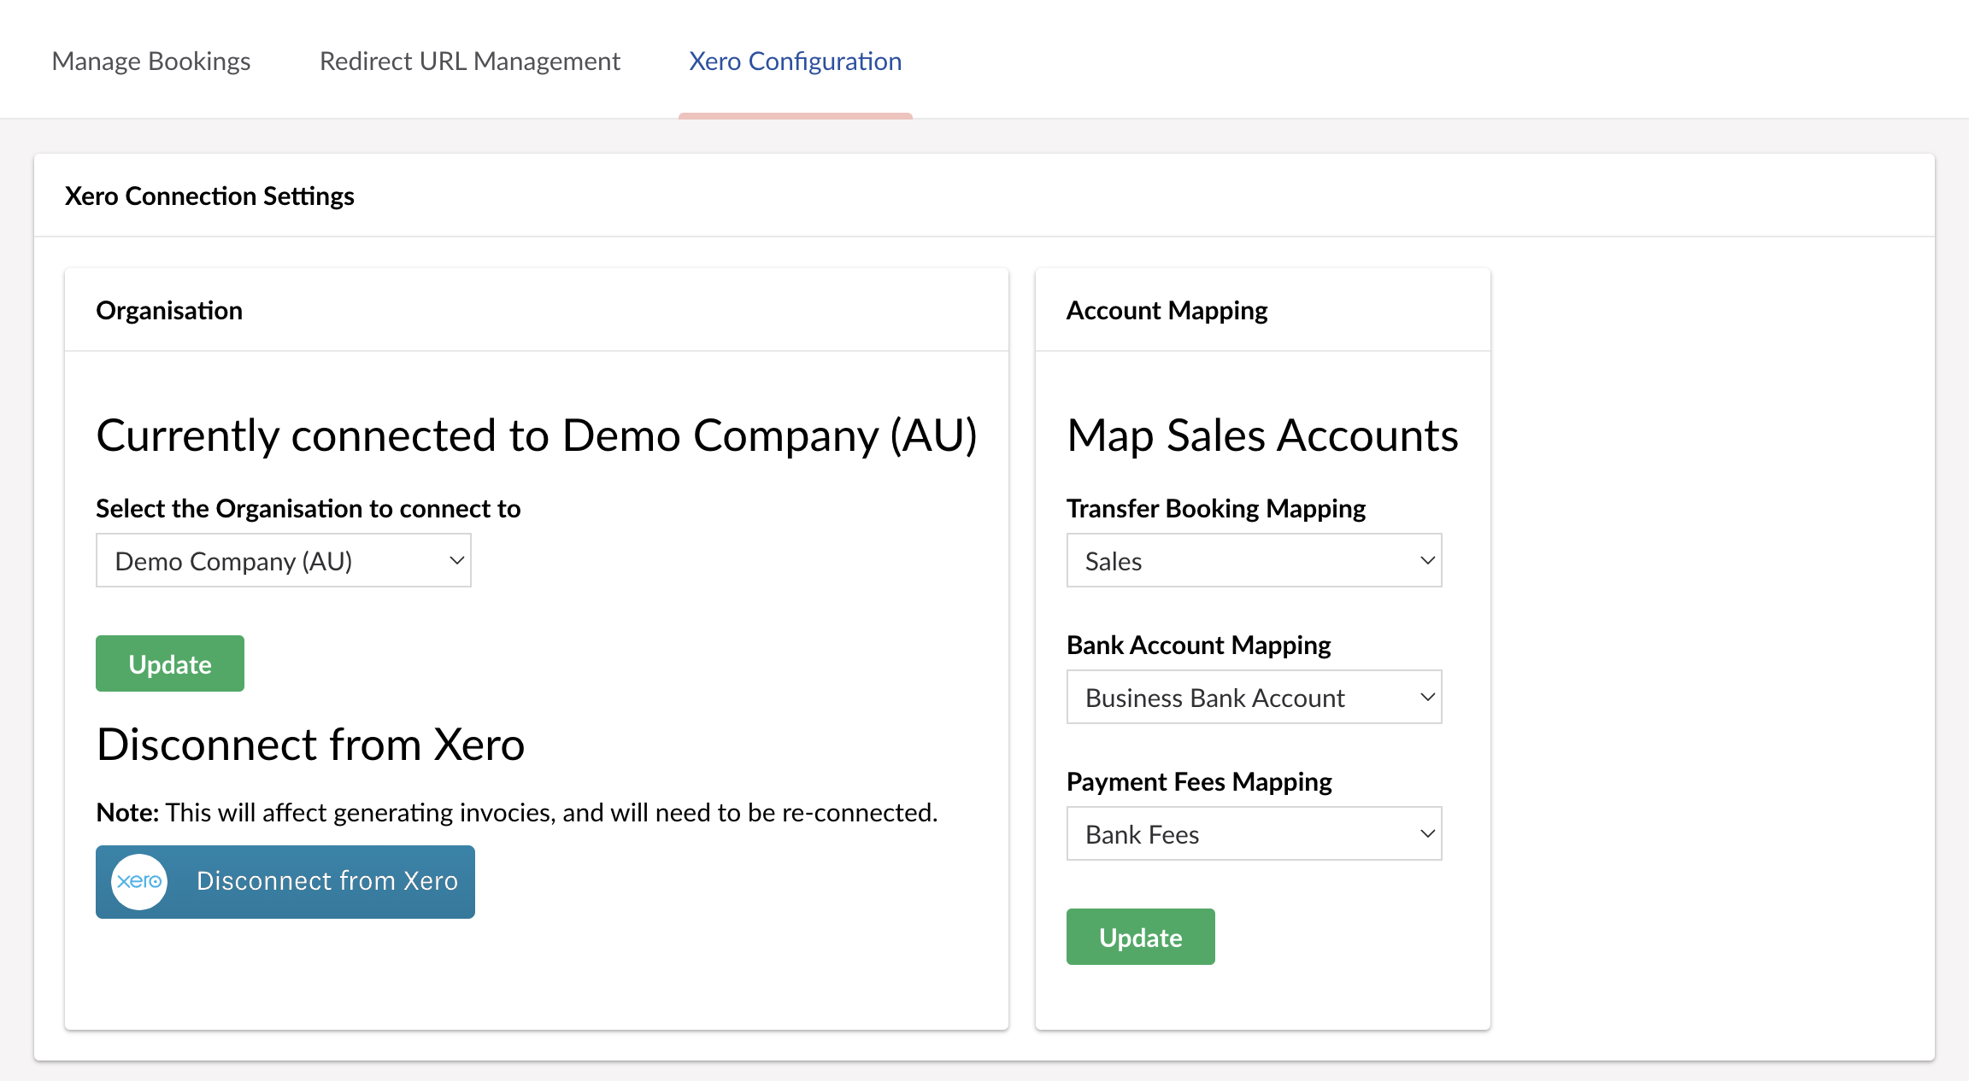Open Bank Account Mapping dropdown
This screenshot has height=1081, width=1969.
[1253, 698]
